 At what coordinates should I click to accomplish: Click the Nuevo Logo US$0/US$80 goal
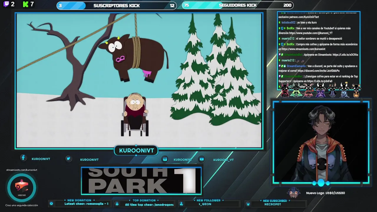[325, 193]
